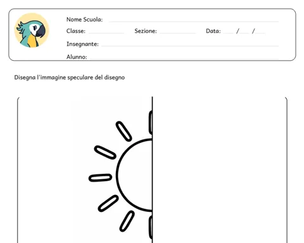Click the vertical mirror axis line

152,170
